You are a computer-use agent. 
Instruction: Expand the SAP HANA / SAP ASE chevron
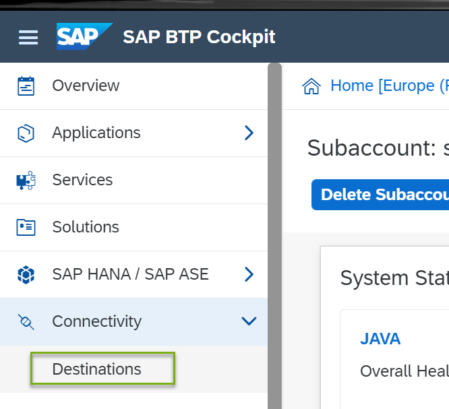249,274
